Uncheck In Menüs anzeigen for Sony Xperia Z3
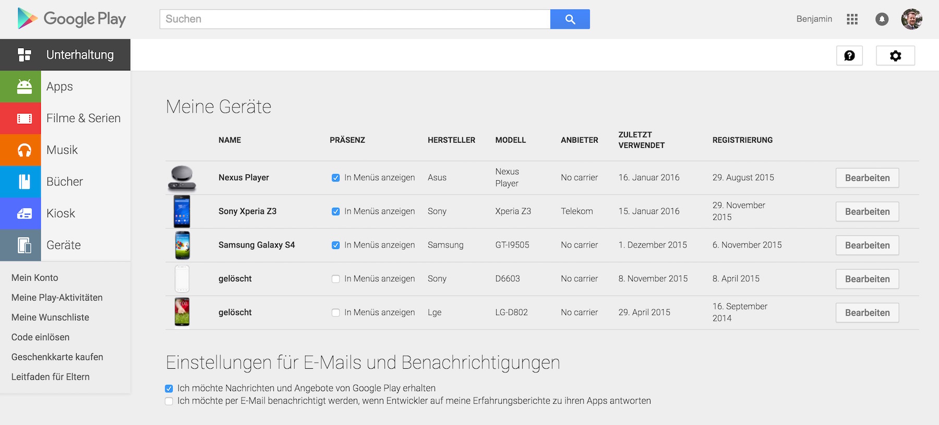 (336, 211)
